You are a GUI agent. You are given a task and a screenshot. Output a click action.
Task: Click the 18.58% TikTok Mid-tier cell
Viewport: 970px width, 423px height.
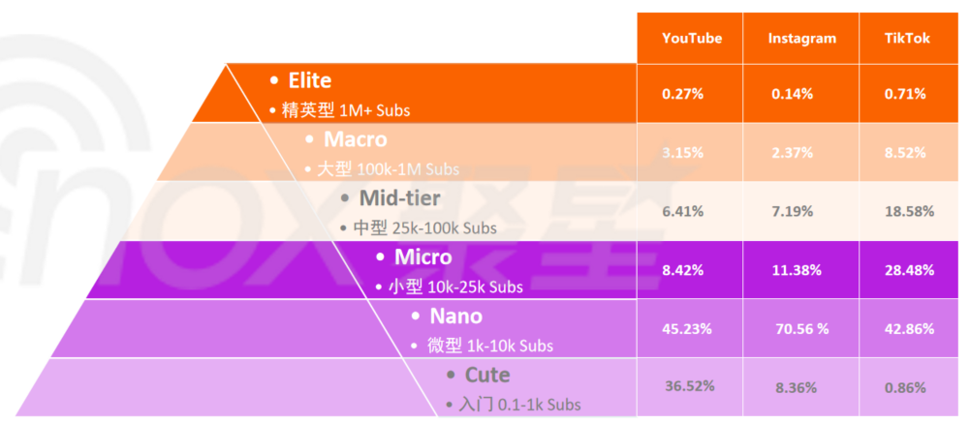[907, 211]
